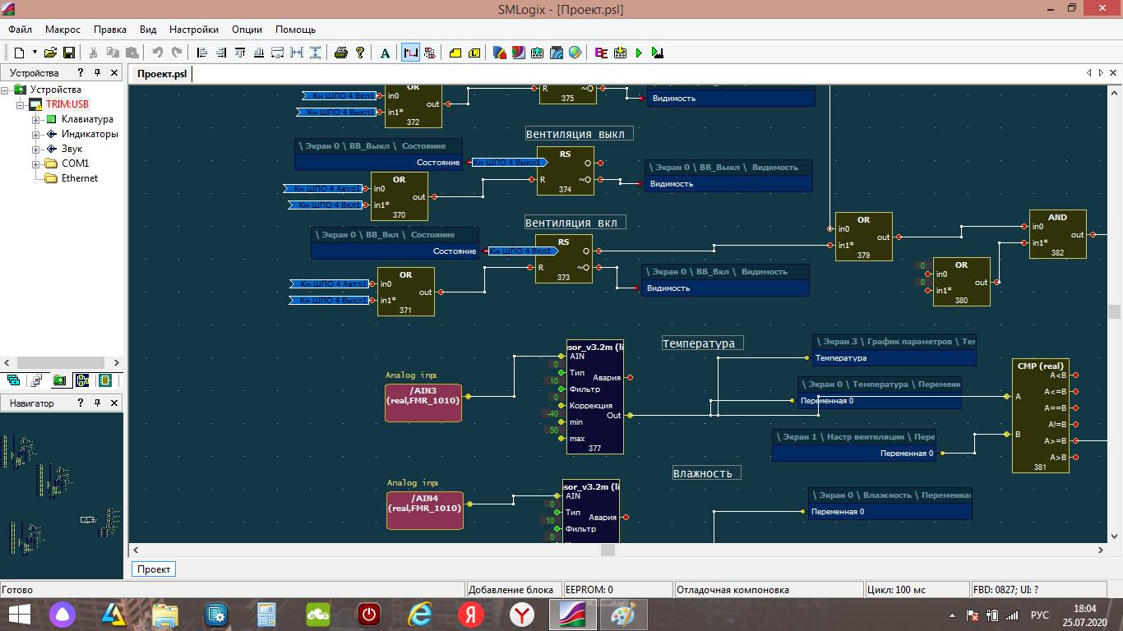Click the yellow comment block icon
This screenshot has width=1123, height=631.
click(x=455, y=53)
